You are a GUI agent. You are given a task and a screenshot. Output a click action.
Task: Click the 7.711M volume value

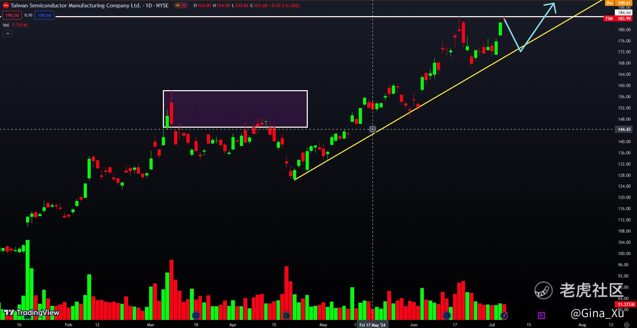(x=19, y=25)
